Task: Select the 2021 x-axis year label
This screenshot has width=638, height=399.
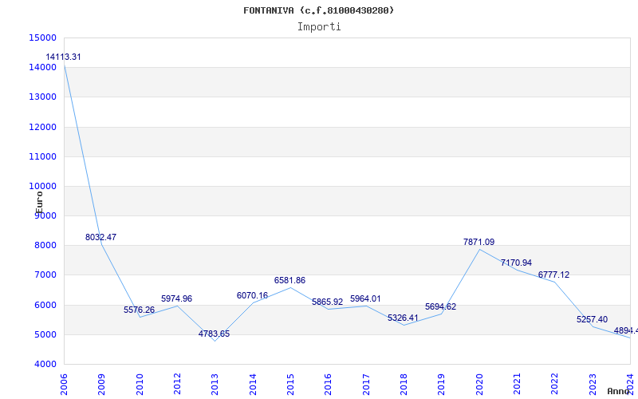Action: (517, 384)
